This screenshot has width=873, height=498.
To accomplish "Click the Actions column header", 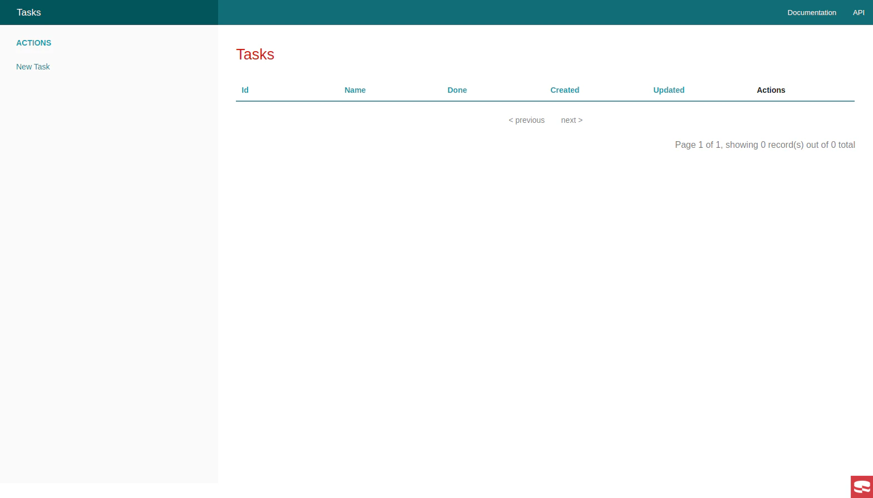I will pyautogui.click(x=771, y=90).
